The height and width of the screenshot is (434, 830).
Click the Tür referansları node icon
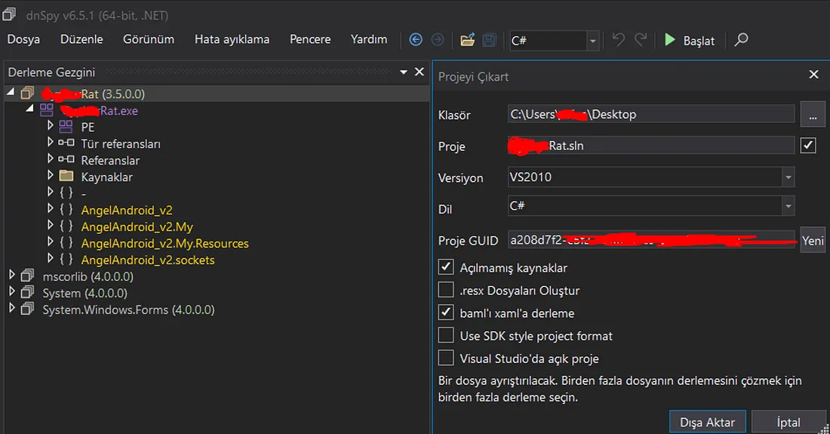point(66,143)
